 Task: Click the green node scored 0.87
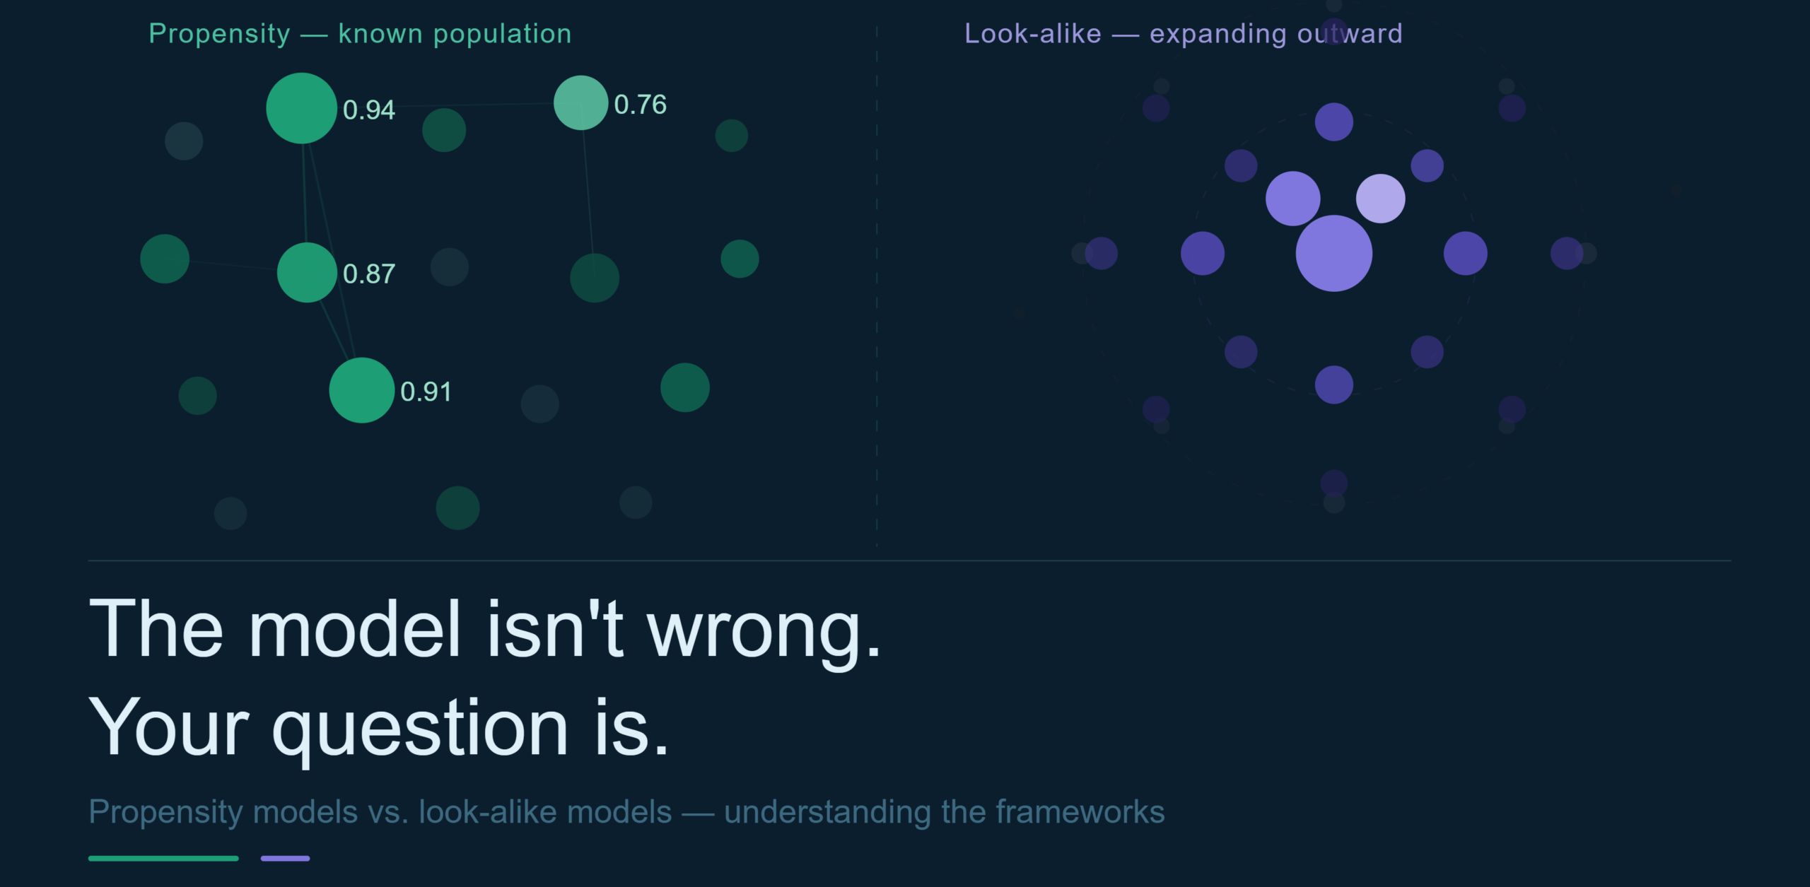point(307,273)
